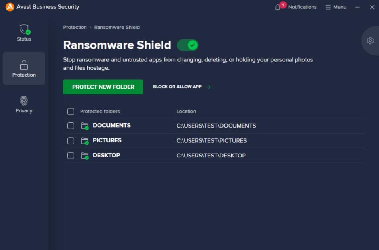
Task: Close the Avast Business Security window
Action: pyautogui.click(x=372, y=7)
